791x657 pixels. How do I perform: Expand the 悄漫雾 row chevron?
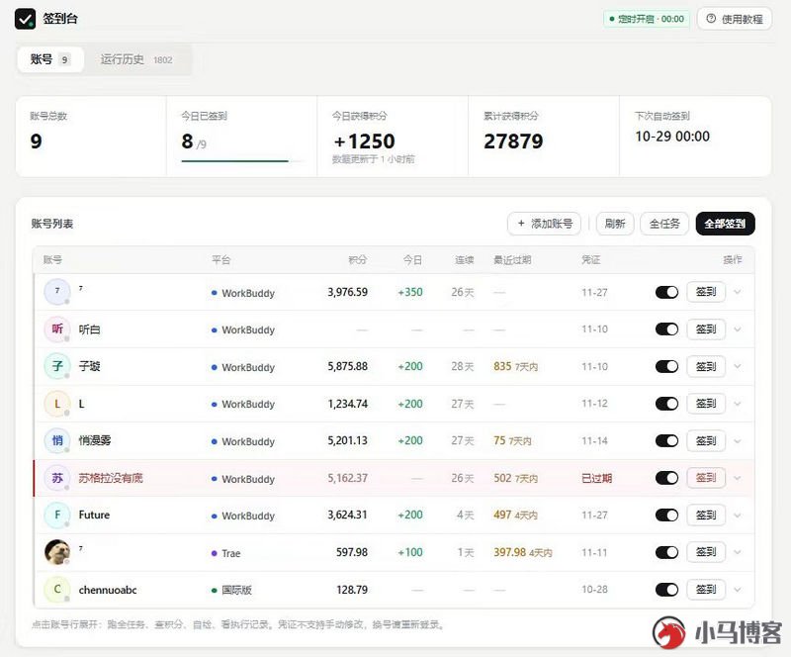738,441
